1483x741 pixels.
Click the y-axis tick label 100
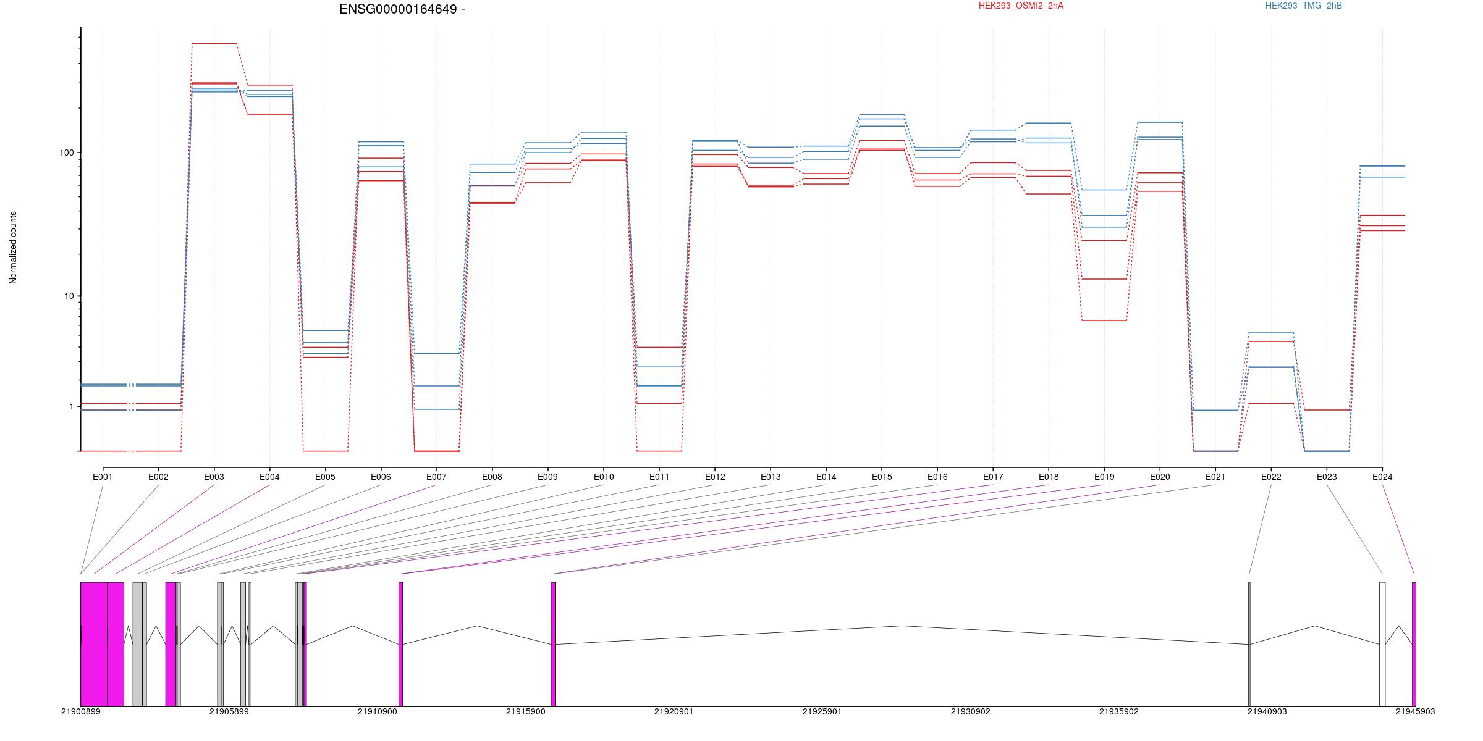point(66,153)
